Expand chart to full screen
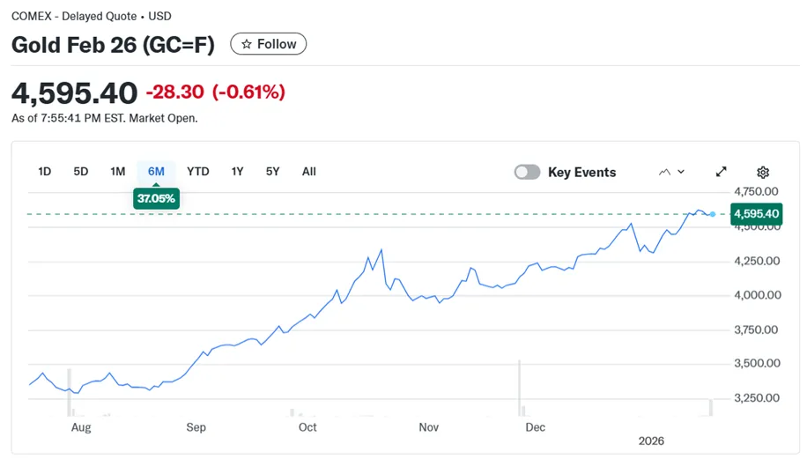This screenshot has height=459, width=807. 721,172
